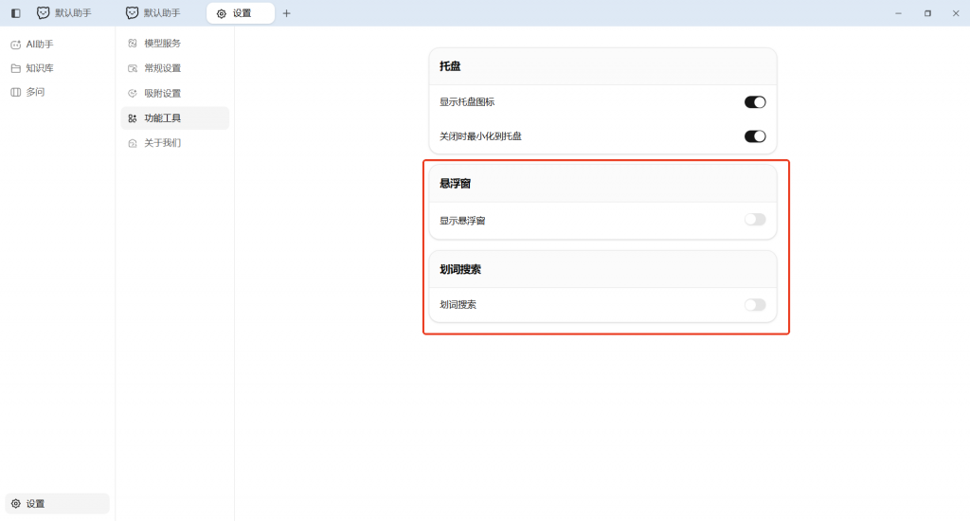
Task: Restore down the application window
Action: 927,13
